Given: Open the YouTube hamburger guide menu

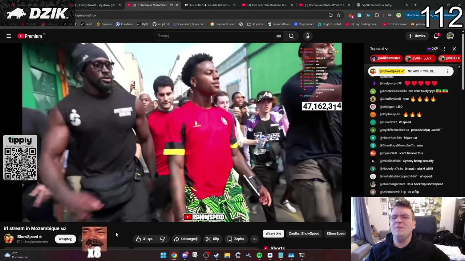Looking at the screenshot, I should pyautogui.click(x=9, y=36).
